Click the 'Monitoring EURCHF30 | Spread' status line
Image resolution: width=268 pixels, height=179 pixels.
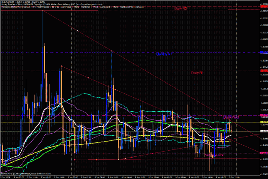click(x=72, y=7)
